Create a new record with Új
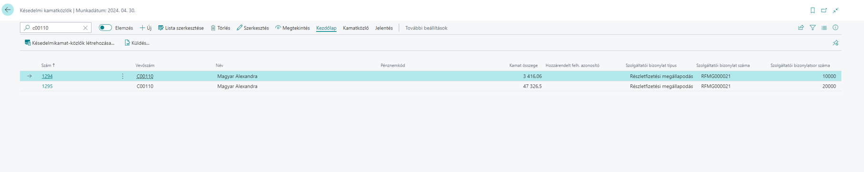This screenshot has height=172, width=864. pyautogui.click(x=146, y=28)
